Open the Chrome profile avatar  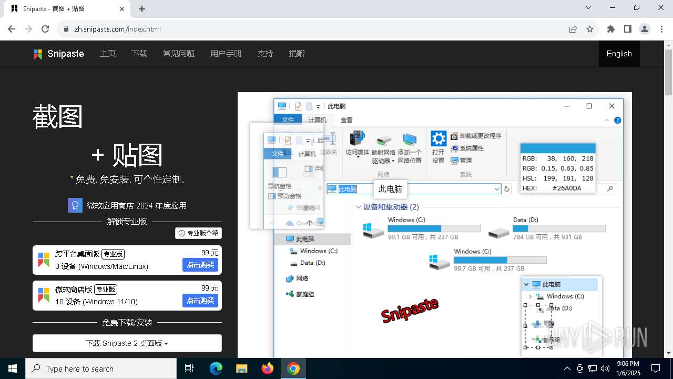tap(645, 29)
